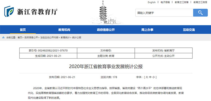
Task: Go to 首页 in the breadcrumb
Action: click(20, 38)
